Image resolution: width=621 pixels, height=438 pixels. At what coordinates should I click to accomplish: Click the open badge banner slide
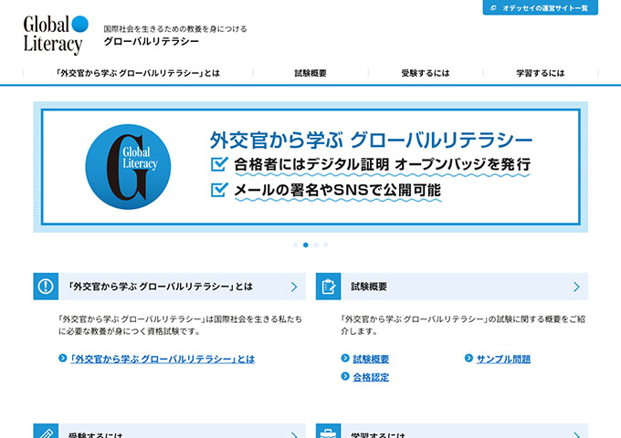tap(310, 167)
